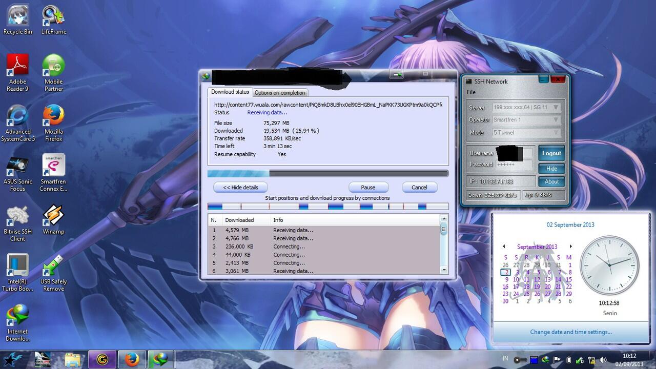This screenshot has width=656, height=369.
Task: Click the main download progress bar
Action: click(328, 174)
